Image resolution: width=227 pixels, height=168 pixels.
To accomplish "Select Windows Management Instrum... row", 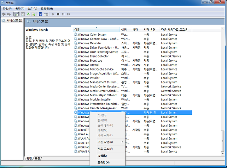I will [132, 82].
